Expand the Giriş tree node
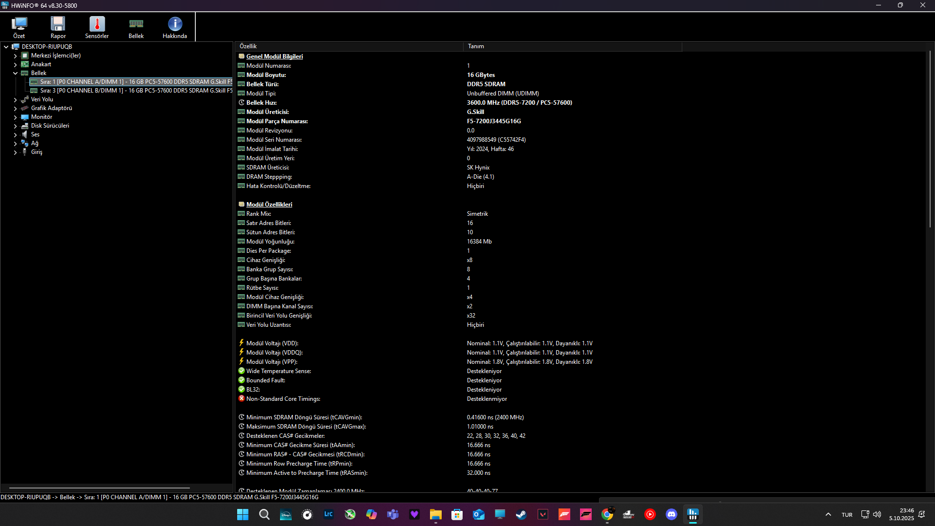Image resolution: width=935 pixels, height=526 pixels. point(15,152)
